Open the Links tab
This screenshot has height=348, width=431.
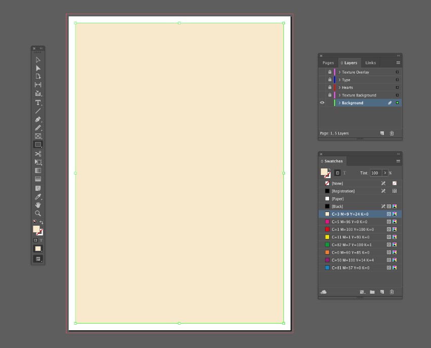(370, 62)
